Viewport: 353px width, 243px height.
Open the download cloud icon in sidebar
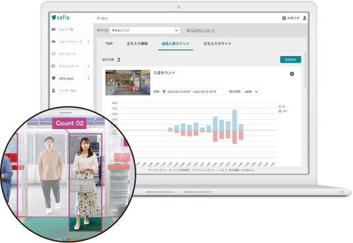point(53,54)
